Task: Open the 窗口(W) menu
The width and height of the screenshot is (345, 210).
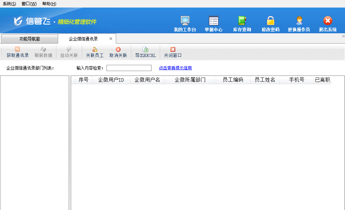Action: coord(29,4)
